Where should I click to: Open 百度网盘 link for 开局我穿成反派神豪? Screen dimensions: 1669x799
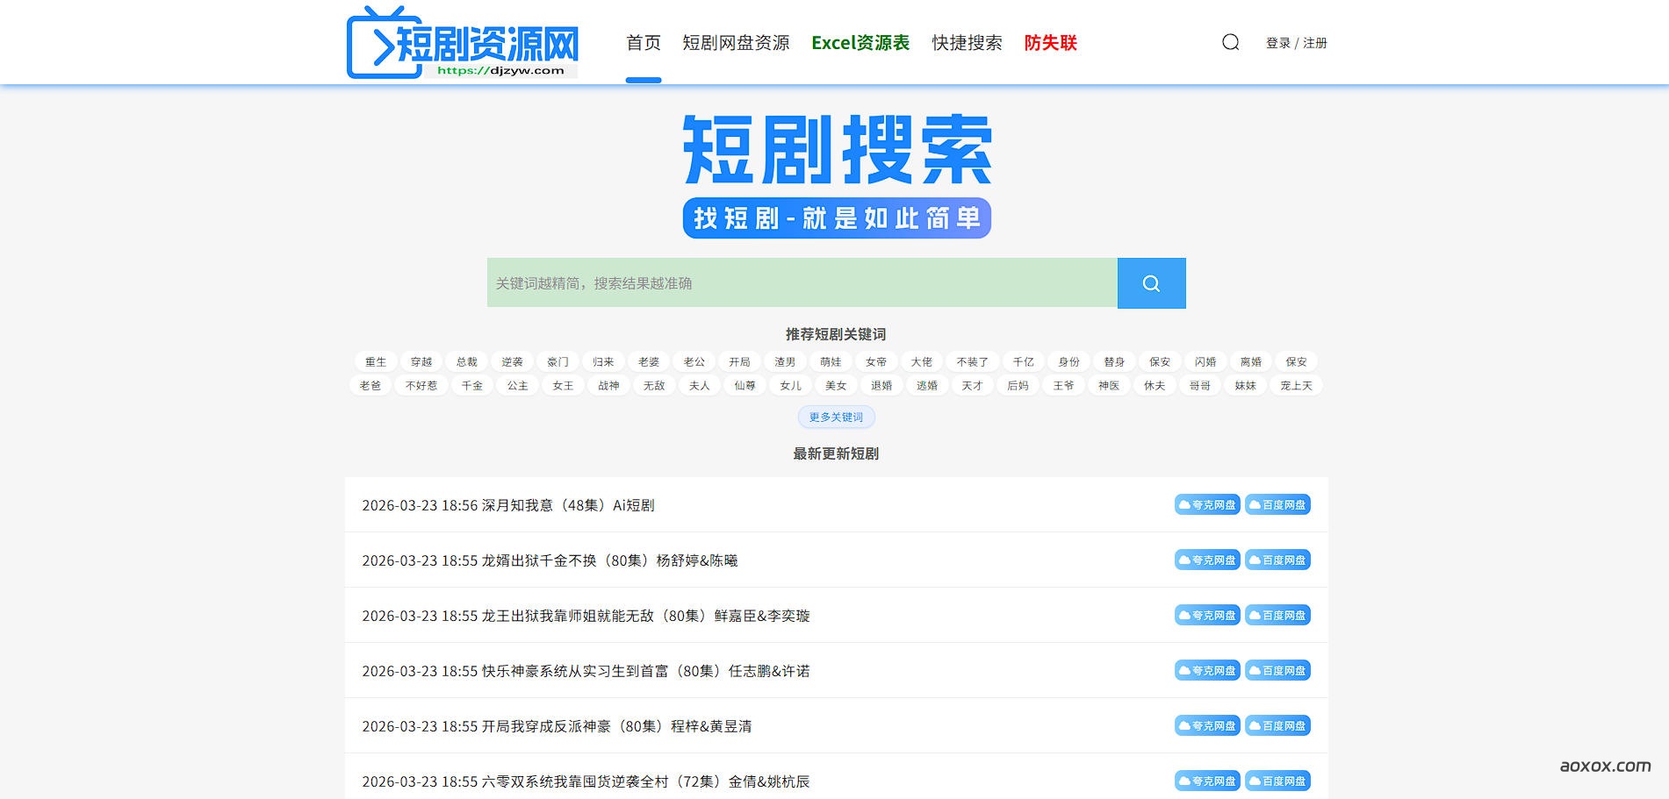[1277, 725]
